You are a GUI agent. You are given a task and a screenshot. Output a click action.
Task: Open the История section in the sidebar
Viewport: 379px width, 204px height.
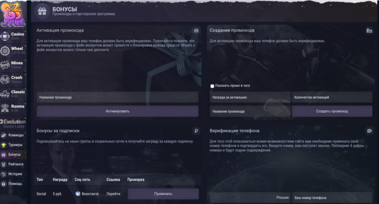point(15,174)
